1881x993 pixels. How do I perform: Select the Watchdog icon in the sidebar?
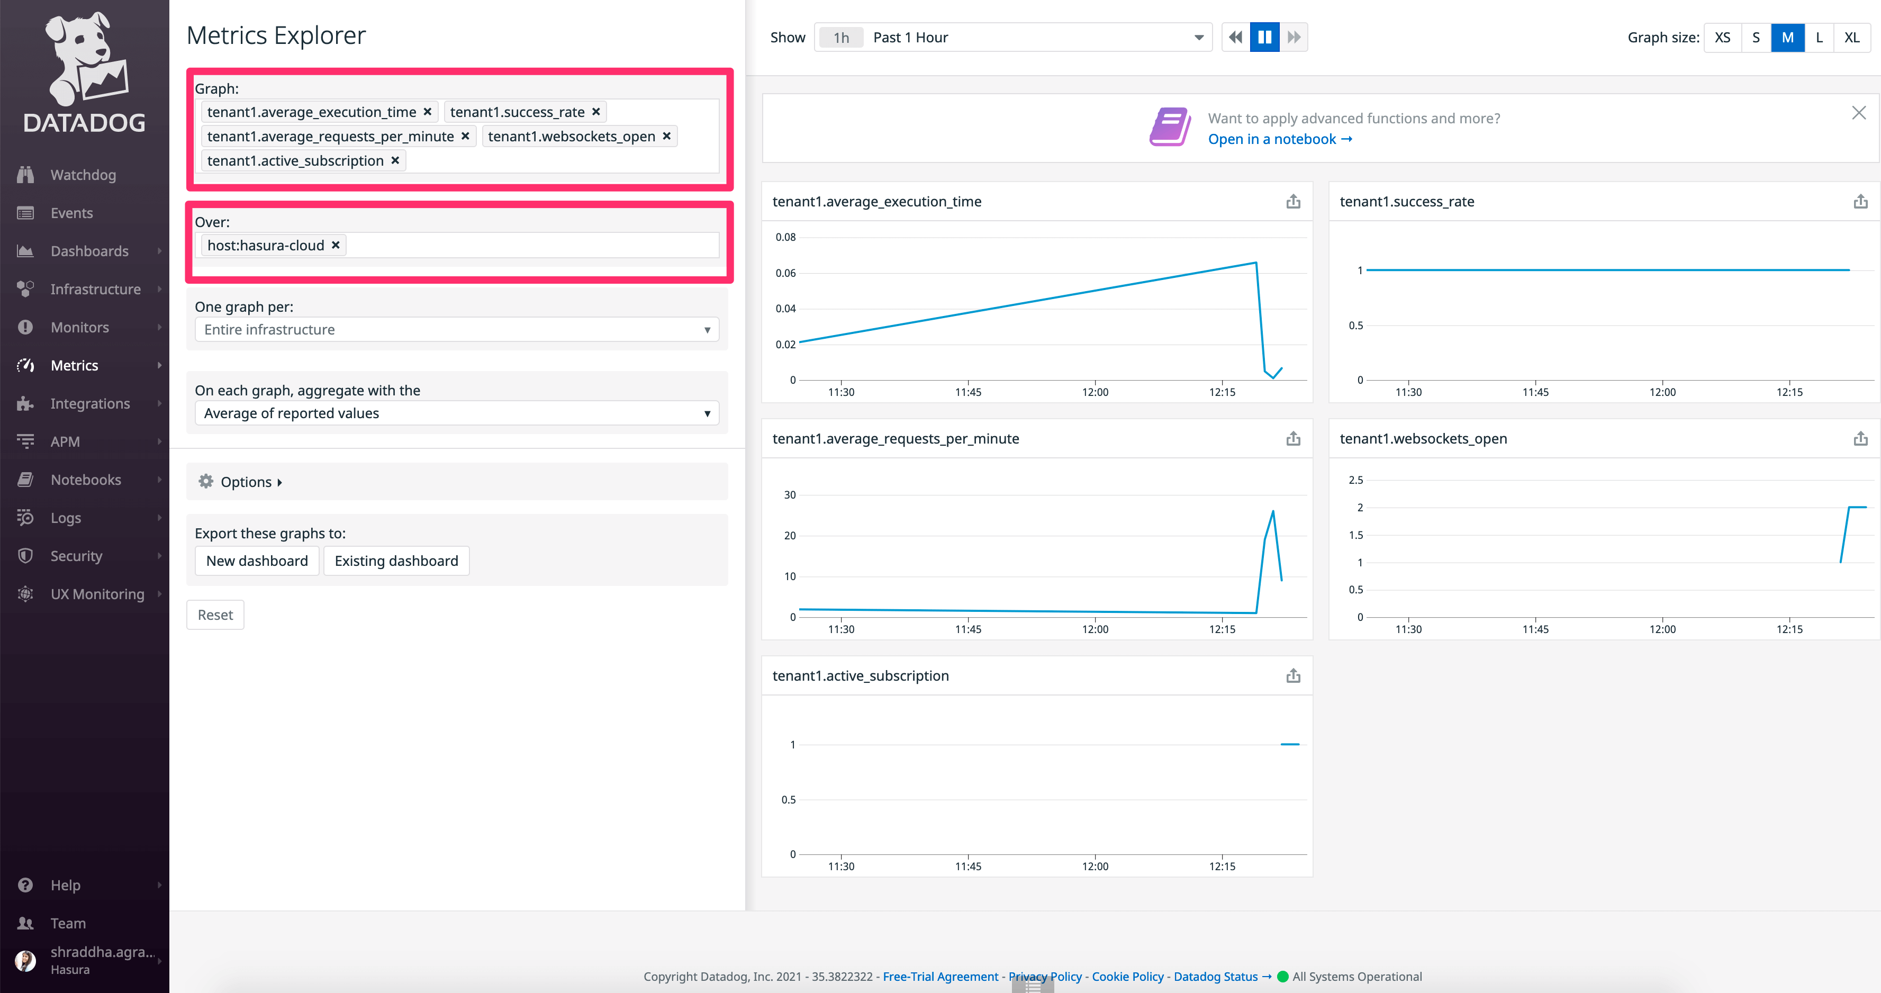(25, 175)
